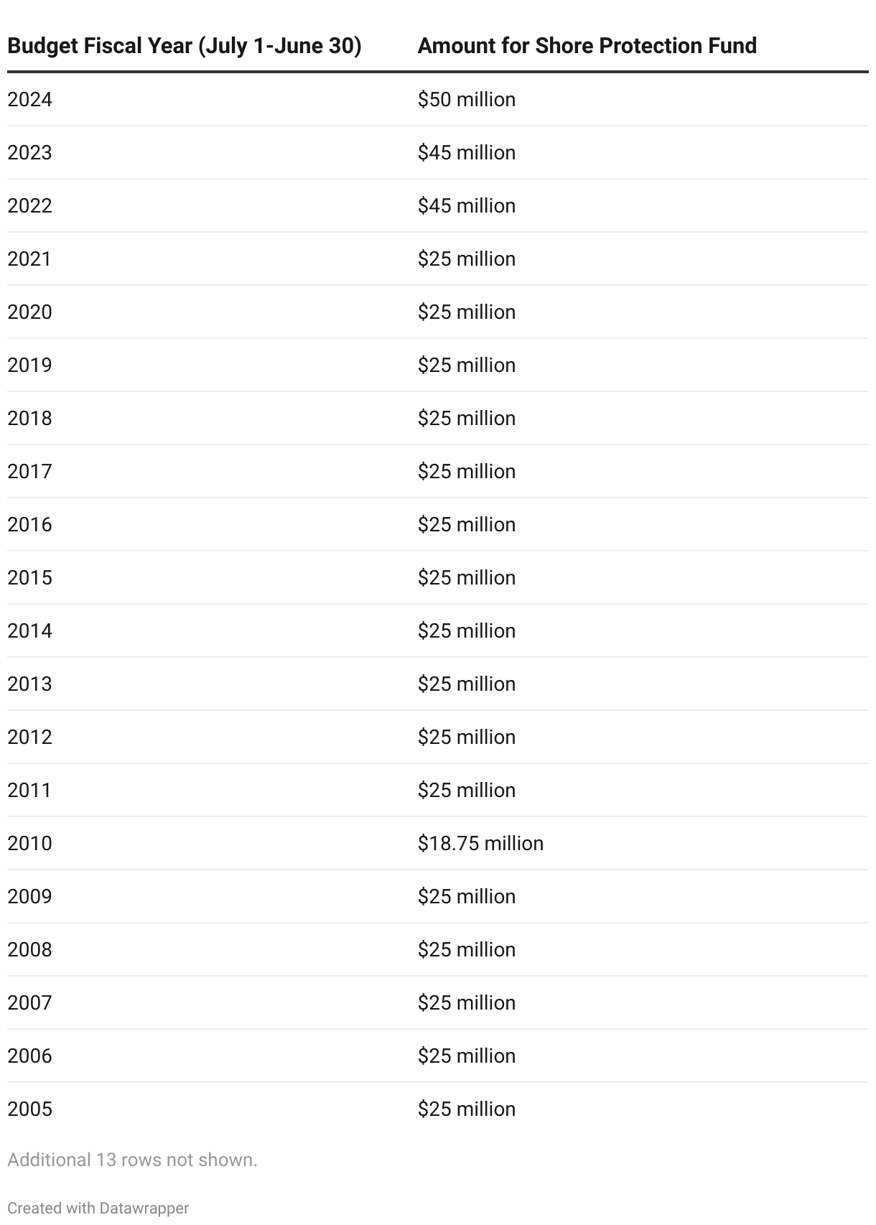Image resolution: width=876 pixels, height=1225 pixels.
Task: Click the Additional 13 rows not shown text
Action: [132, 1160]
